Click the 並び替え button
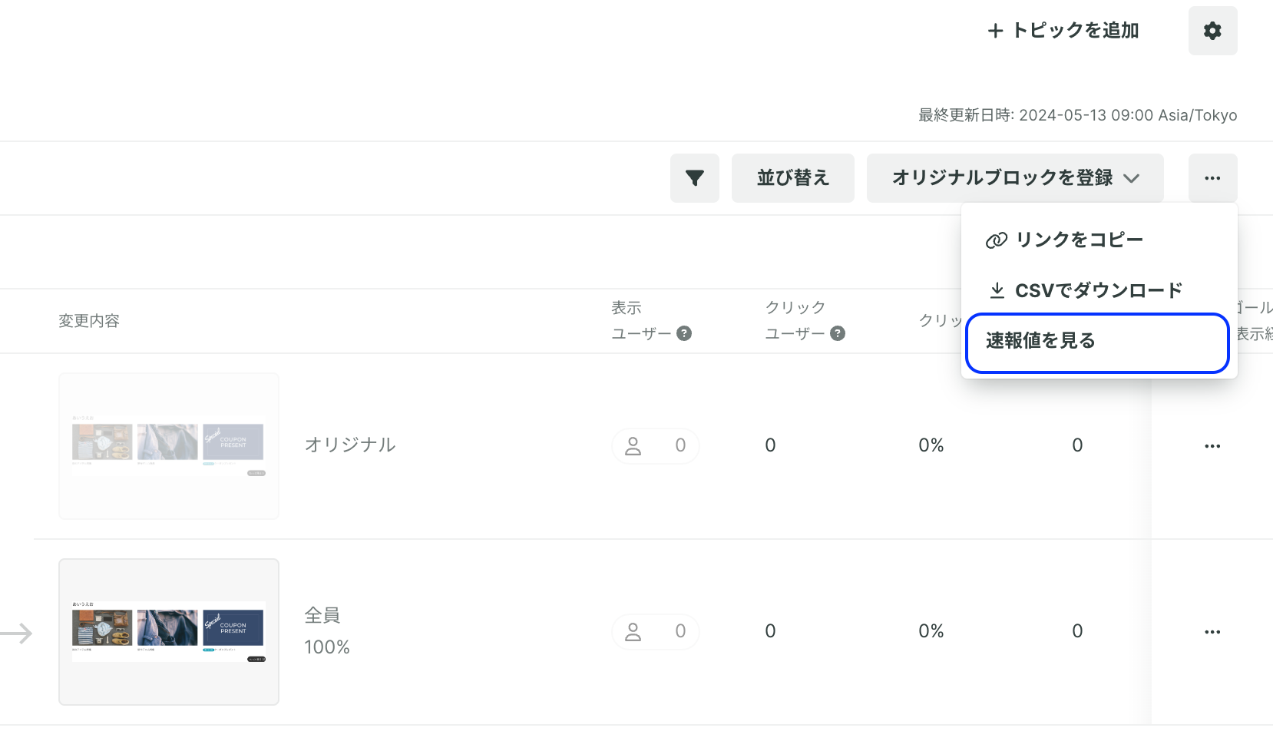The image size is (1273, 751). tap(793, 178)
